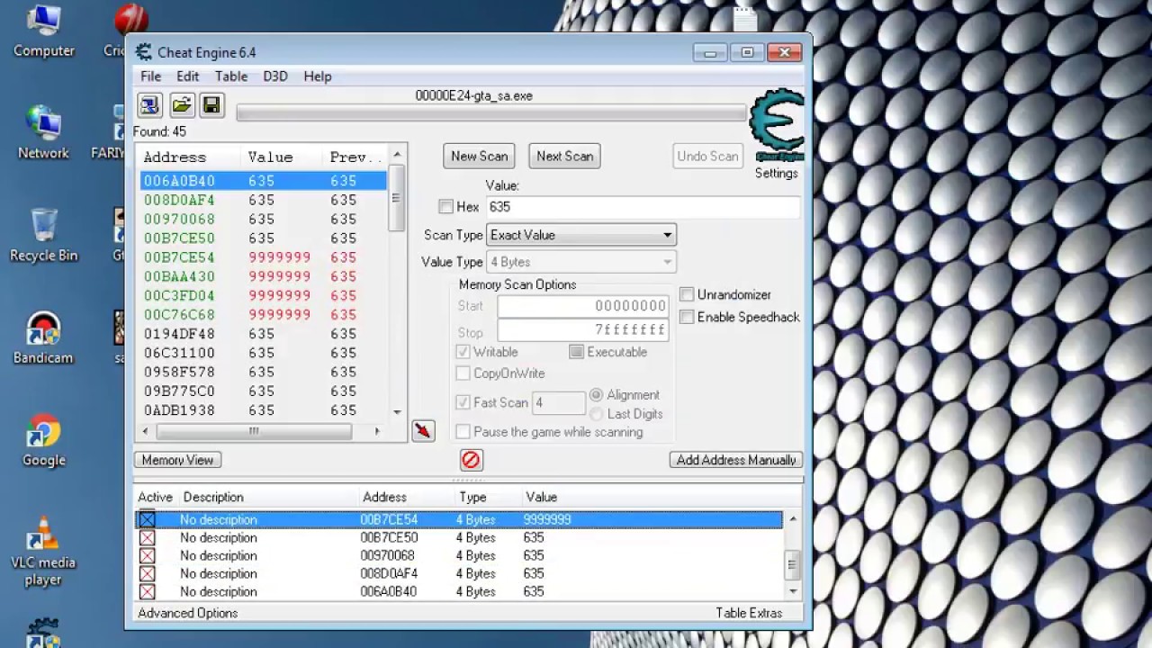Open the Recycle Bin desktop icon
The image size is (1152, 648).
click(x=43, y=236)
